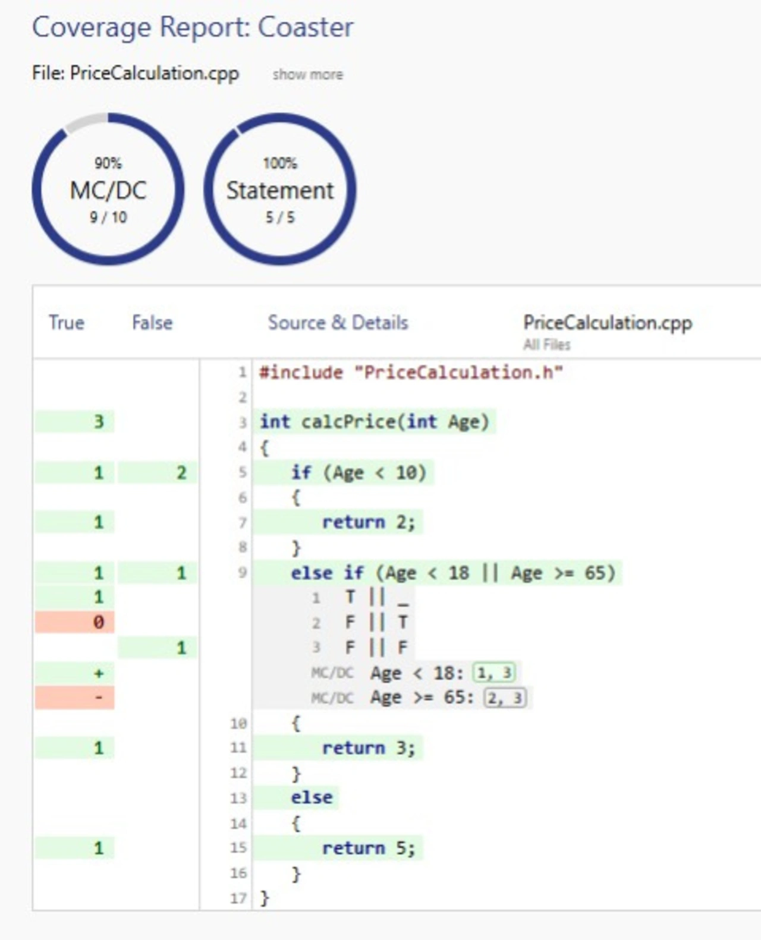Select the True column header
Screen dimensions: 761x940
pos(67,323)
